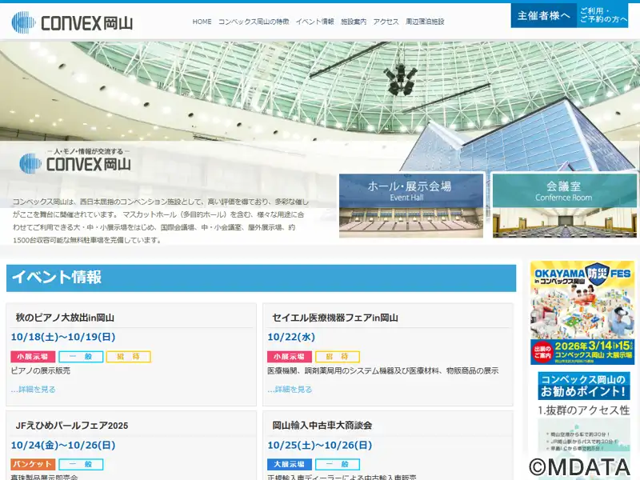640x480 pixels.
Task: Open 詳細を見る for セイエル event
Action: 290,390
